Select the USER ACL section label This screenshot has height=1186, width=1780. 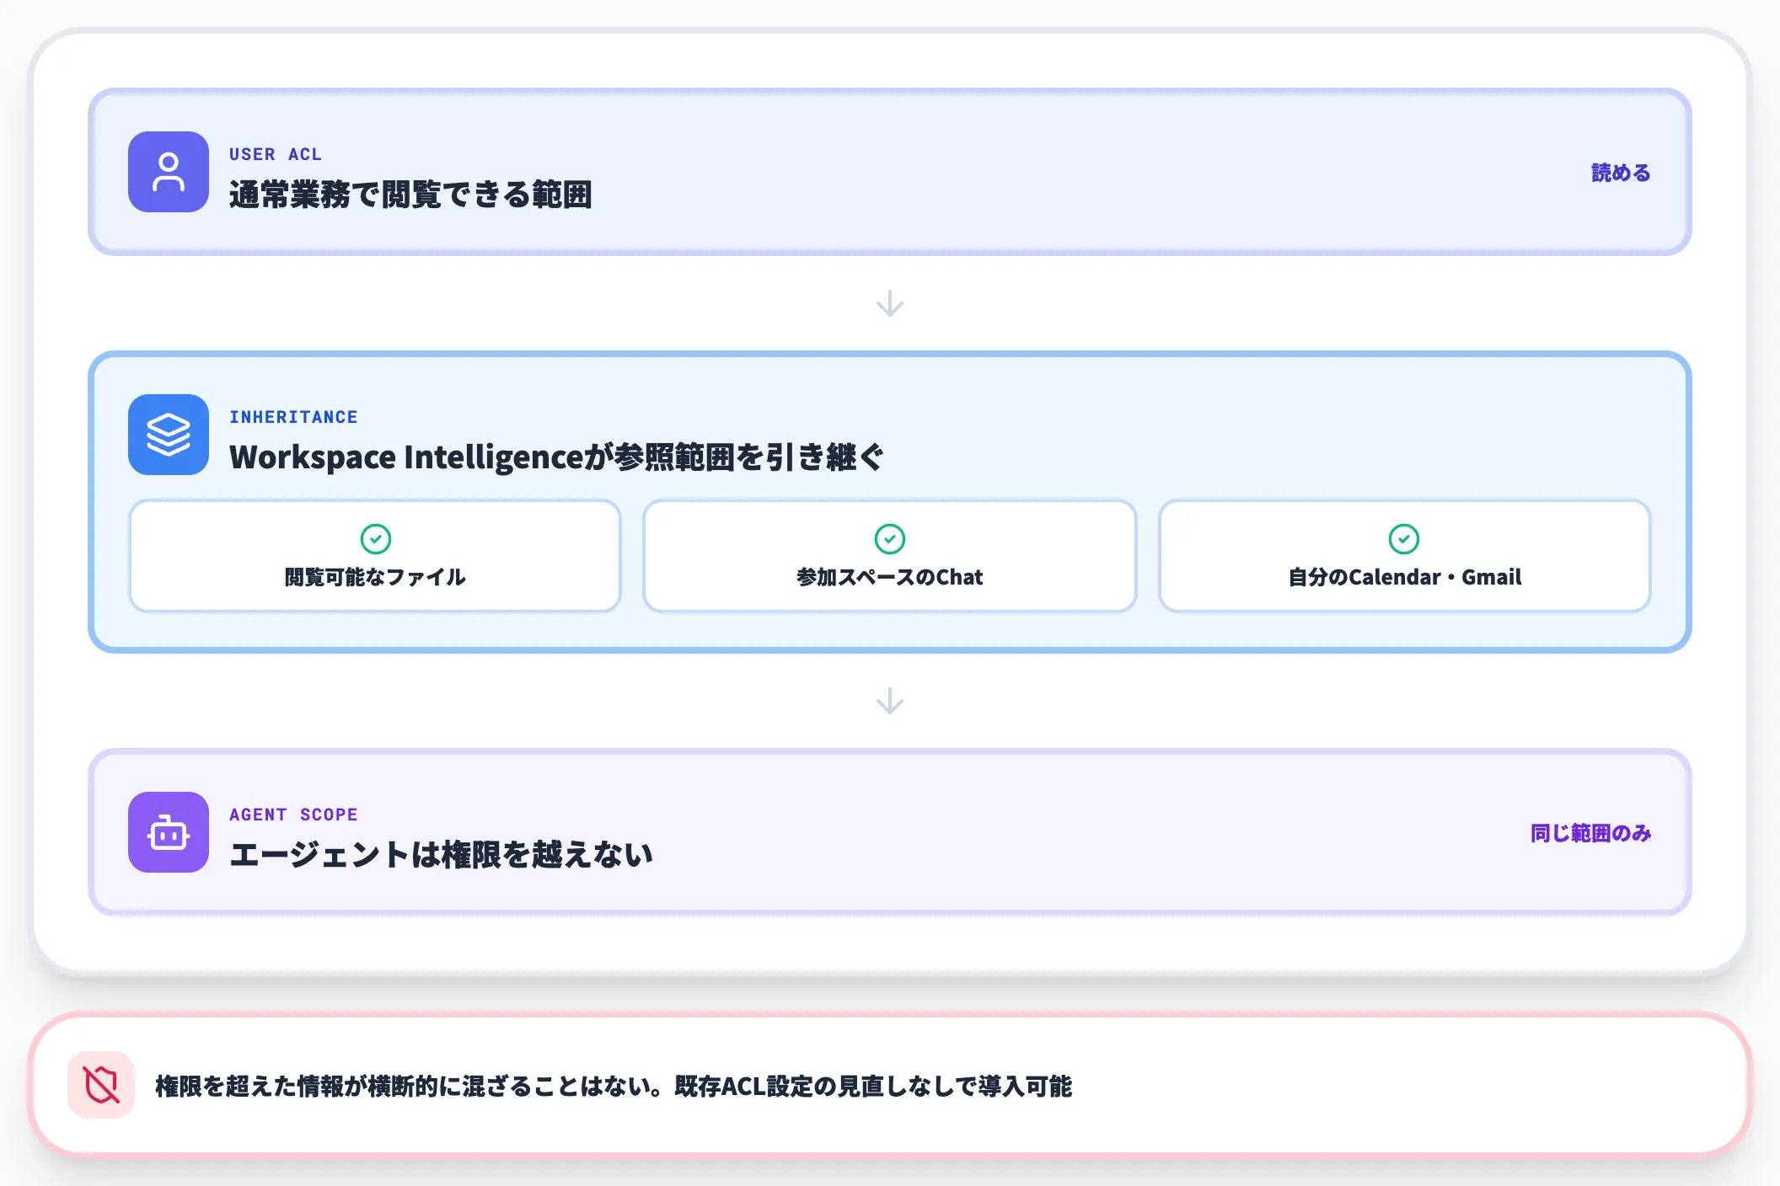tap(276, 153)
